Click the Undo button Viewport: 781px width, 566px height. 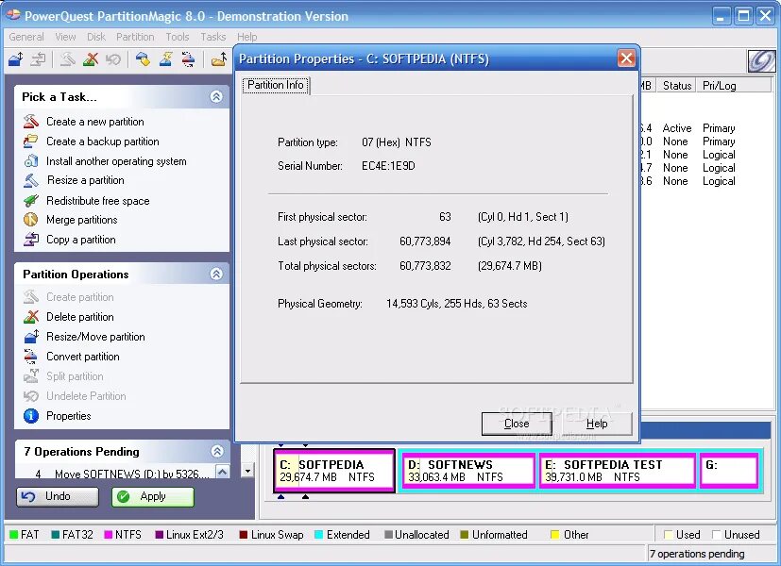coord(58,496)
